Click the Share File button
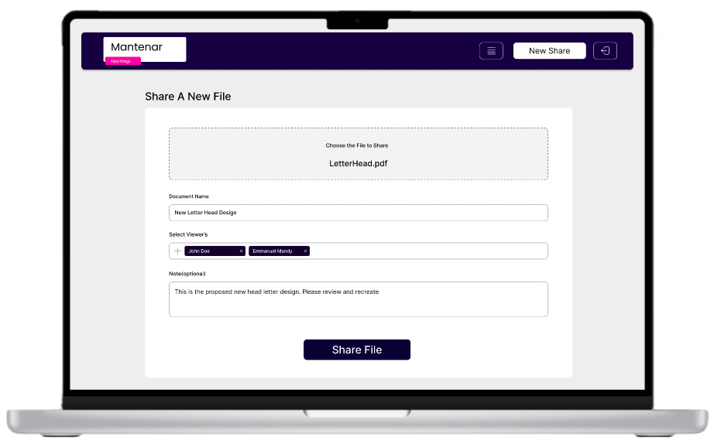The image size is (714, 447). pyautogui.click(x=356, y=350)
